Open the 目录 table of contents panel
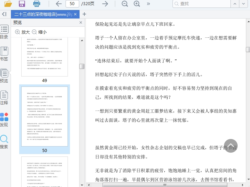 [x=4, y=32]
